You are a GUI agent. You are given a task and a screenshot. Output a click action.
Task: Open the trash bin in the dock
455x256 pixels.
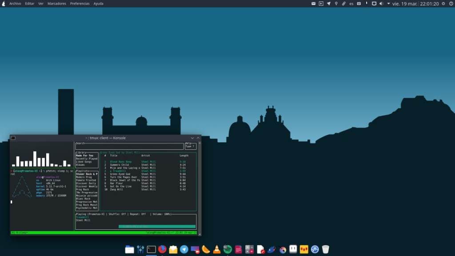pyautogui.click(x=326, y=249)
